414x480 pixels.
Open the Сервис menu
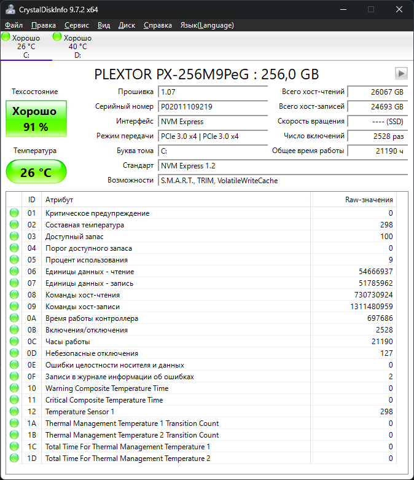click(x=77, y=25)
